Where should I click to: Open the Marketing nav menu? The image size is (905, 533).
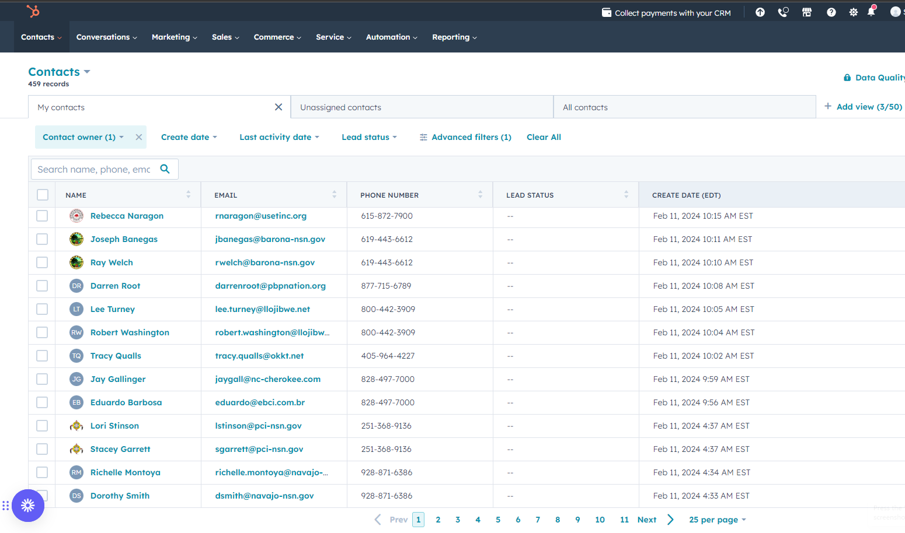point(175,37)
